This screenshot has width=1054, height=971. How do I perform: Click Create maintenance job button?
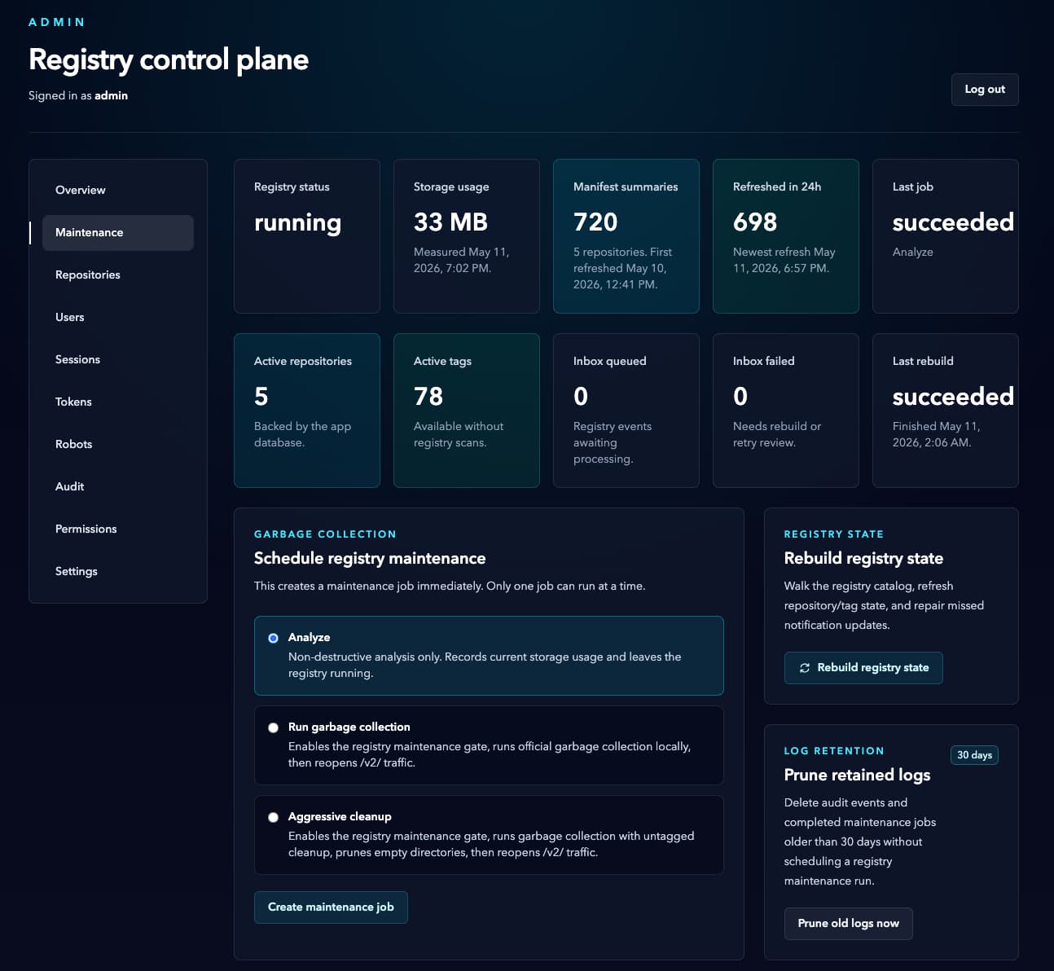pyautogui.click(x=331, y=907)
